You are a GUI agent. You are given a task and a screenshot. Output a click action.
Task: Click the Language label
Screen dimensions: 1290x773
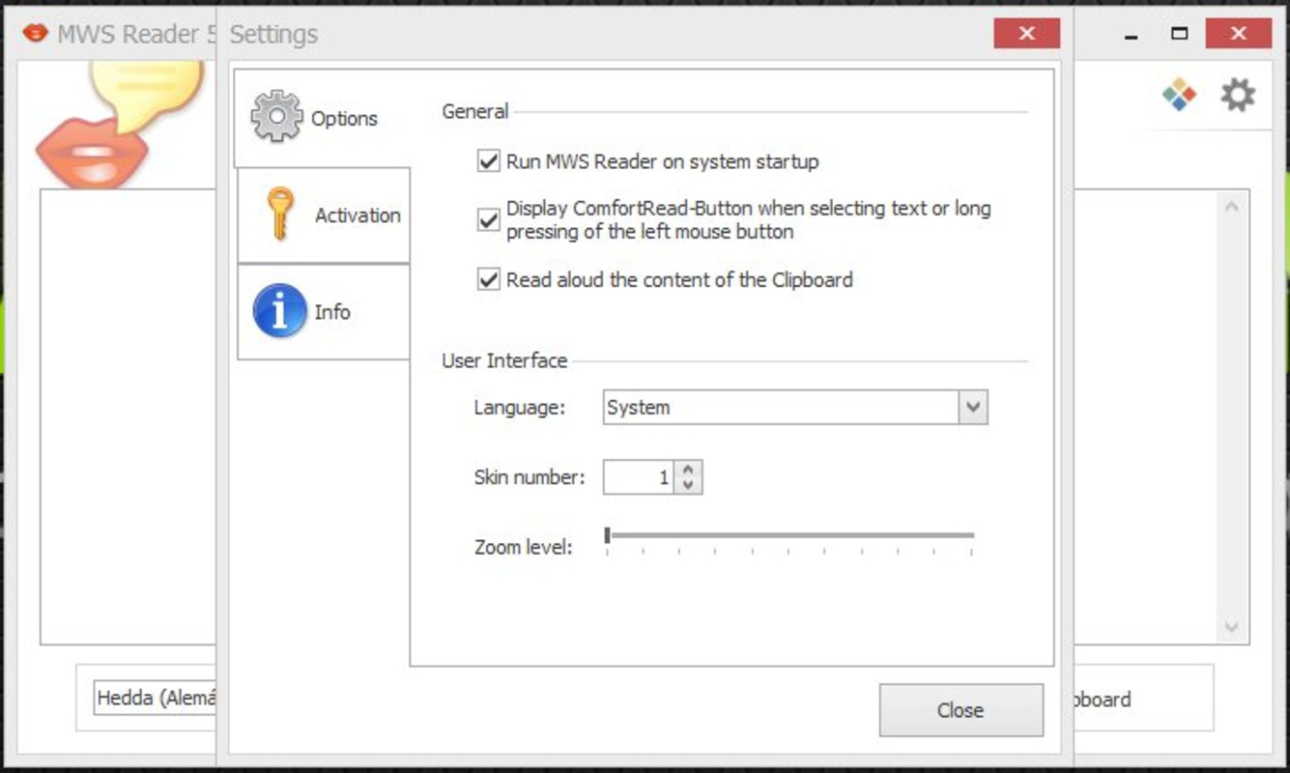point(519,408)
